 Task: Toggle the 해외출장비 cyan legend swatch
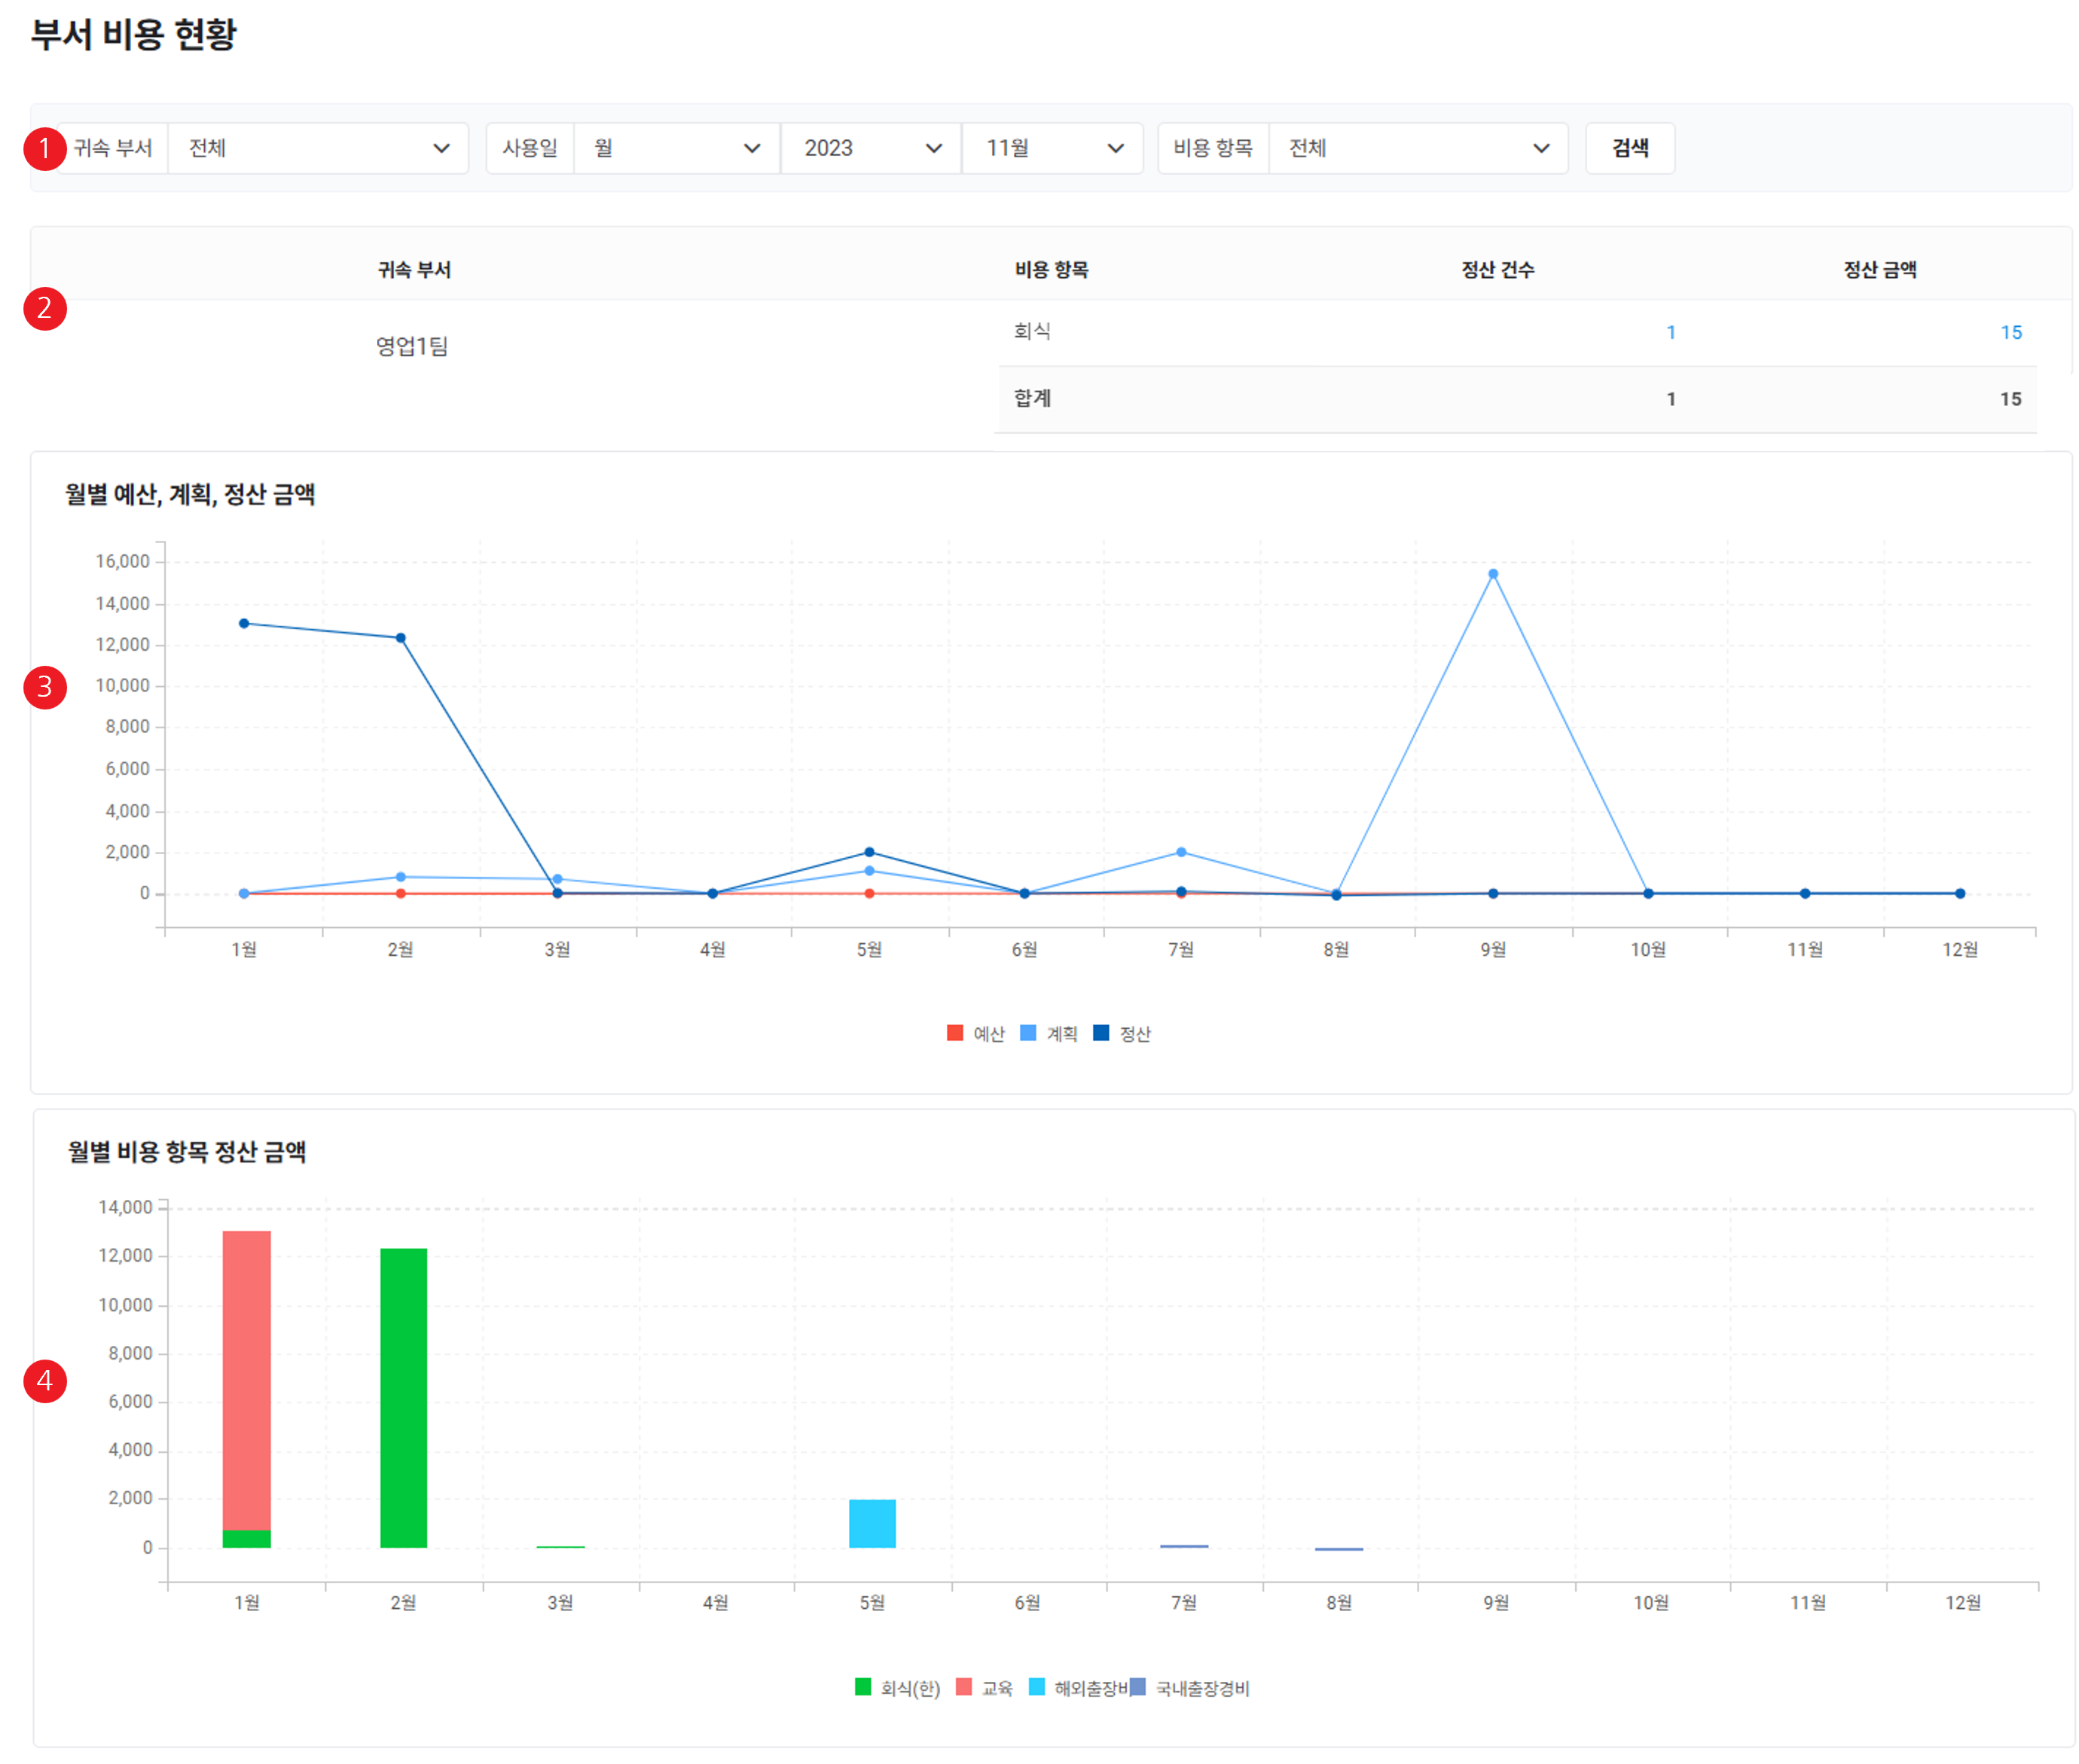point(1037,1687)
